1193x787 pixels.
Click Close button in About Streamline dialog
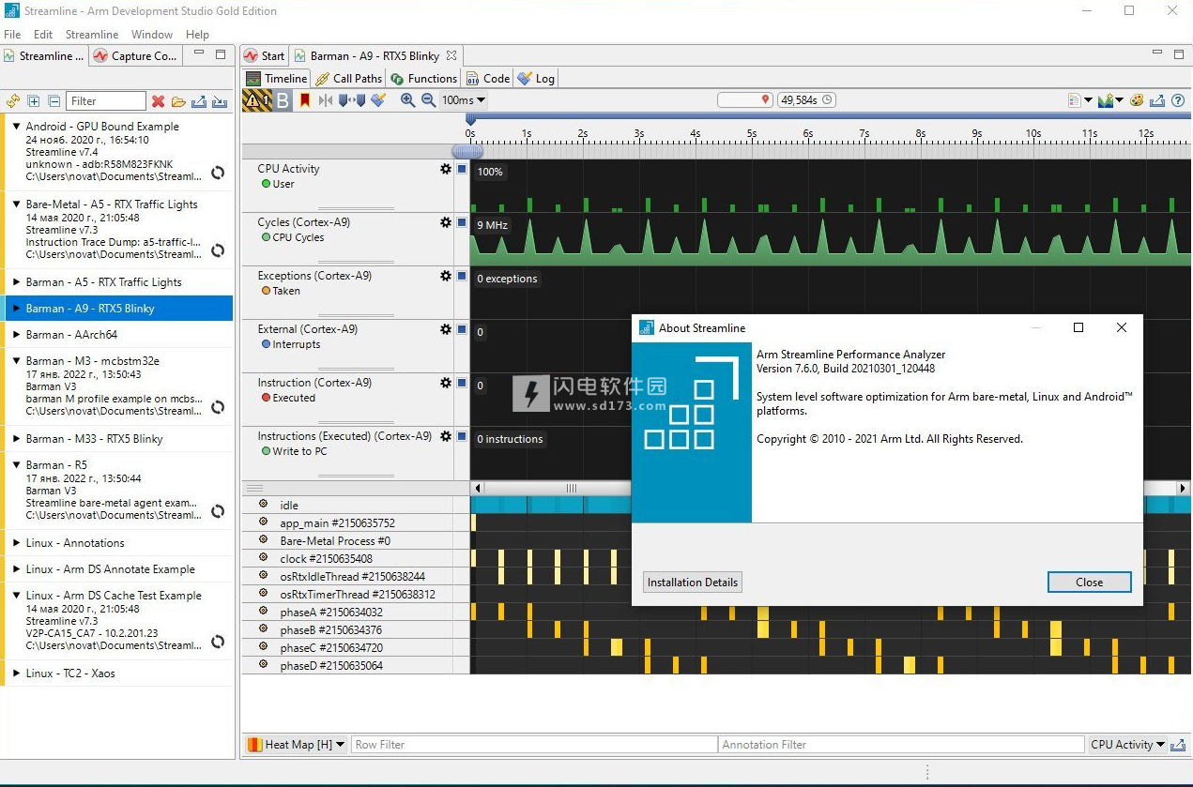1089,583
